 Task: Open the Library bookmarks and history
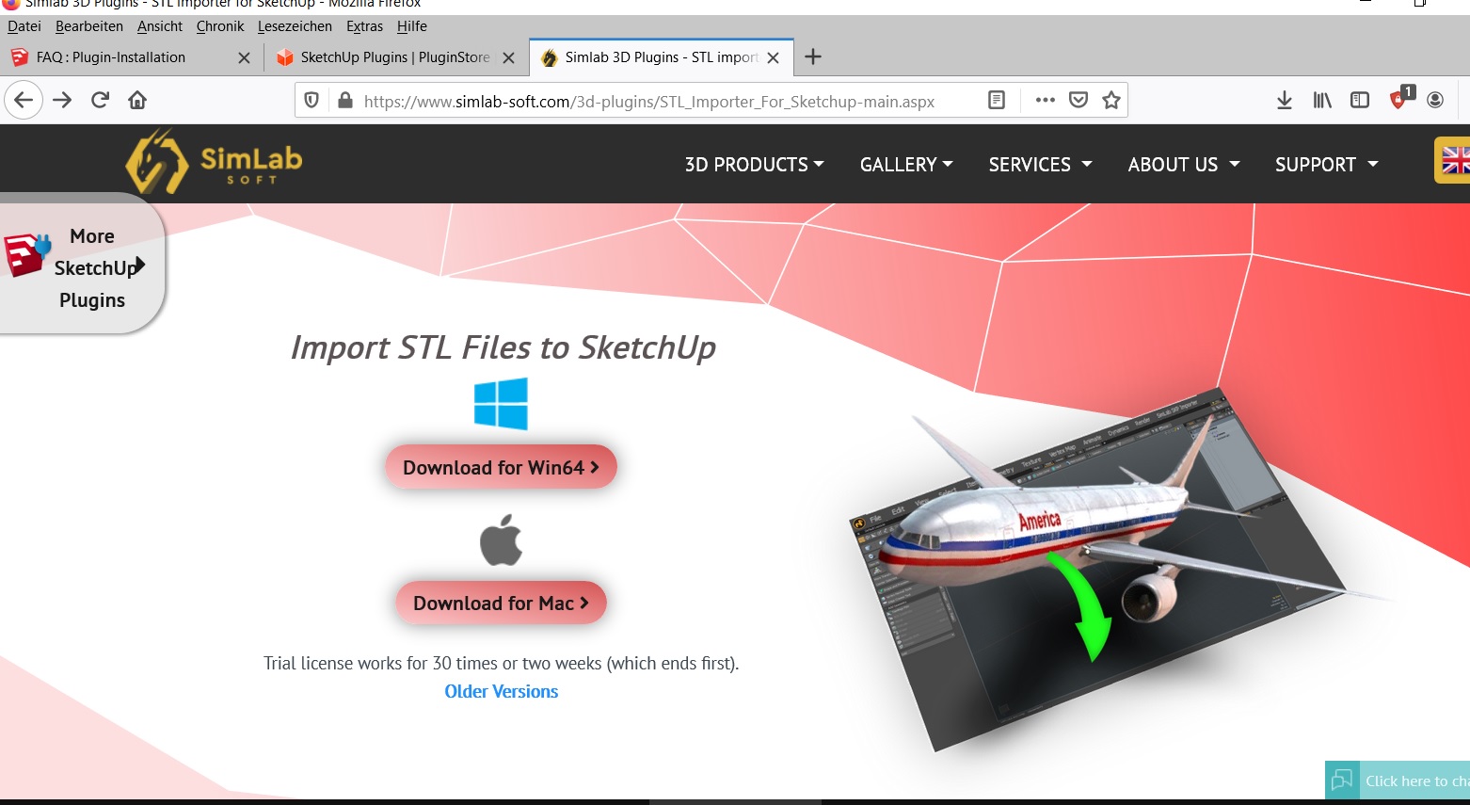[1322, 100]
